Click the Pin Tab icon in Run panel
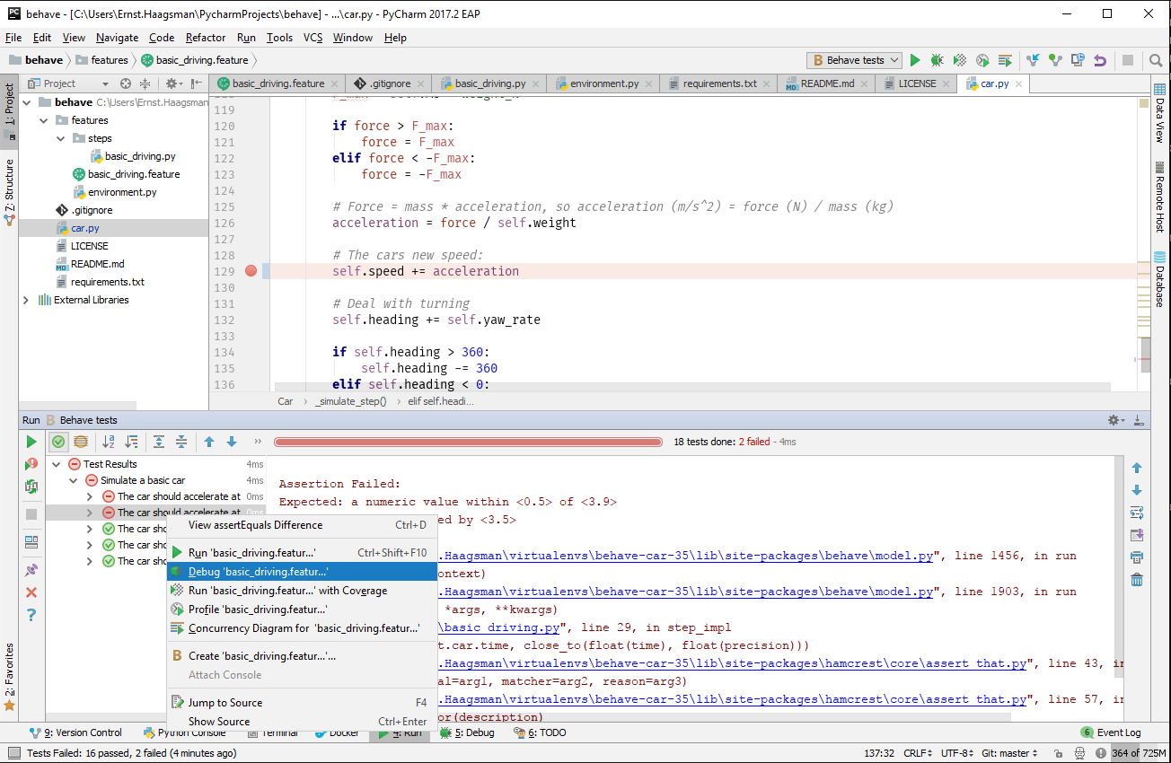Image resolution: width=1171 pixels, height=763 pixels. (x=31, y=570)
